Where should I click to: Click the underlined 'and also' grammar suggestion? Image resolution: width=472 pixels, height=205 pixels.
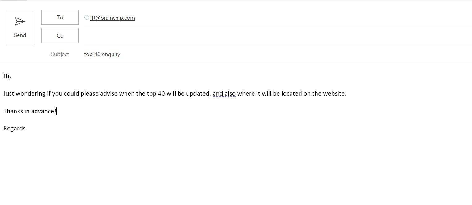coord(224,93)
